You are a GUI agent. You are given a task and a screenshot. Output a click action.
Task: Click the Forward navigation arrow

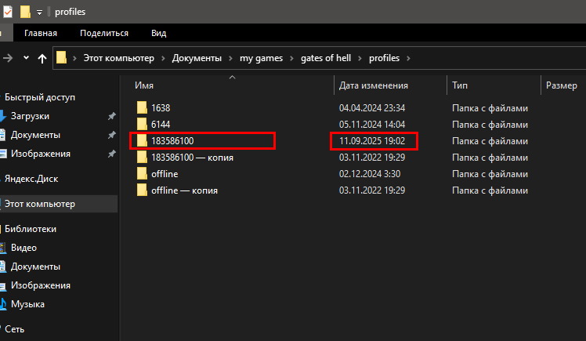click(x=8, y=58)
